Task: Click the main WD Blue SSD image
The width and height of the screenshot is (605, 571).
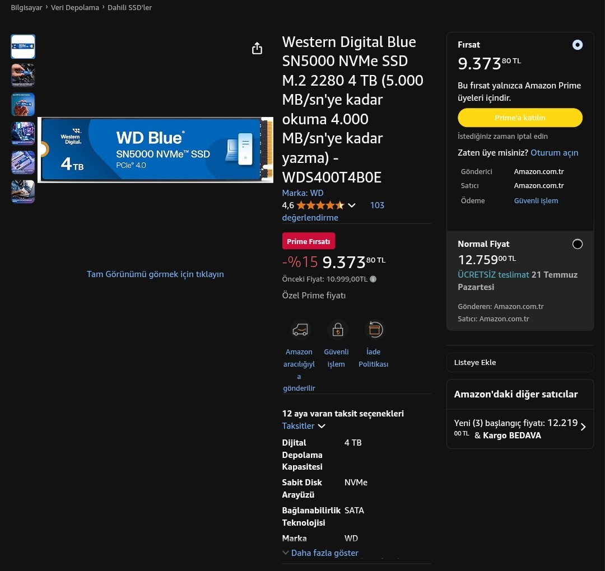Action: [x=155, y=150]
